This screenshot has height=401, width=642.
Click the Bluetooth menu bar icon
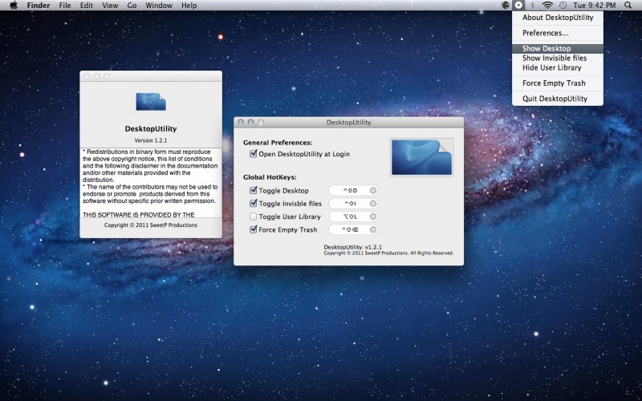(x=533, y=6)
